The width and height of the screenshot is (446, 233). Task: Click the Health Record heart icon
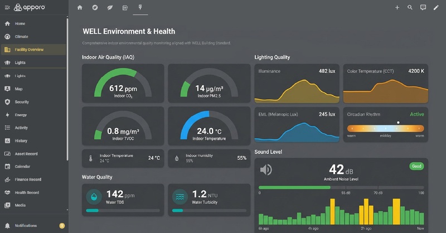pos(7,193)
